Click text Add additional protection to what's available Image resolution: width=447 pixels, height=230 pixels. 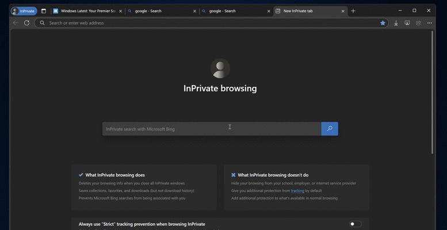pyautogui.click(x=285, y=198)
